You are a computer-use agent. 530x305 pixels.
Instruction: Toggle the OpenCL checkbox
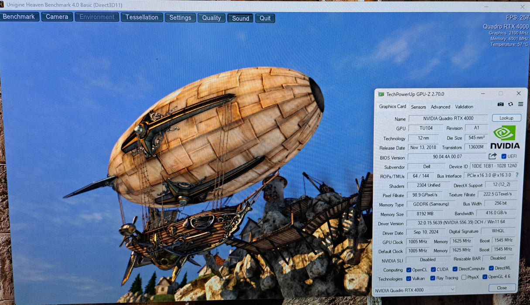point(409,269)
